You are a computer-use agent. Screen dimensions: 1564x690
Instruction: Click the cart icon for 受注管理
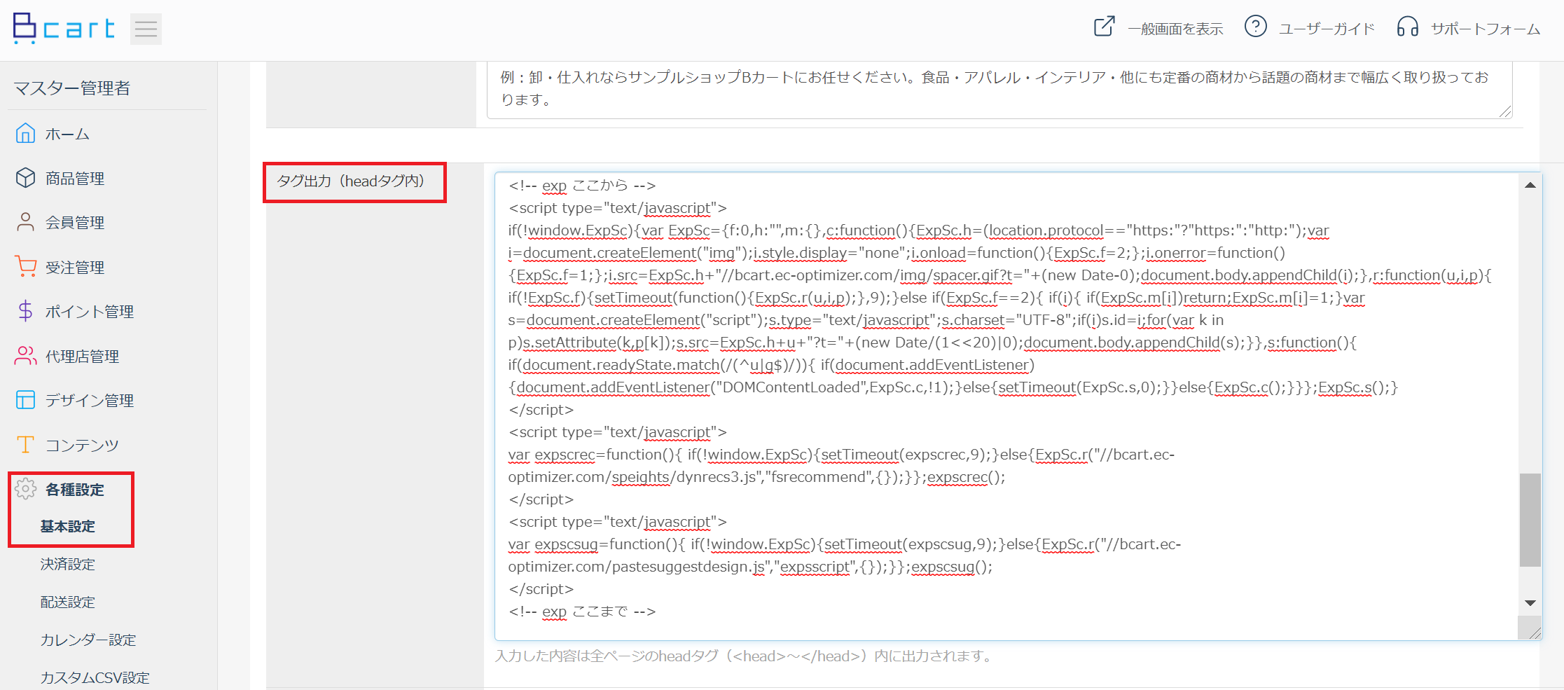pos(25,267)
